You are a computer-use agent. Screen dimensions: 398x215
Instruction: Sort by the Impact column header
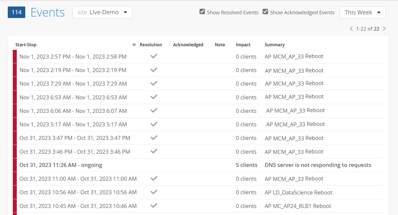(243, 45)
